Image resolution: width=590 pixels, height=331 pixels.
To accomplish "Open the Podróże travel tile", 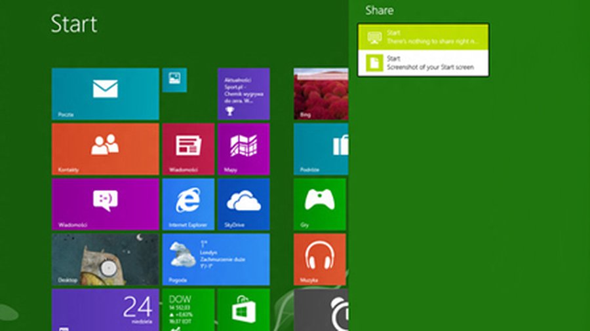I will pyautogui.click(x=321, y=149).
